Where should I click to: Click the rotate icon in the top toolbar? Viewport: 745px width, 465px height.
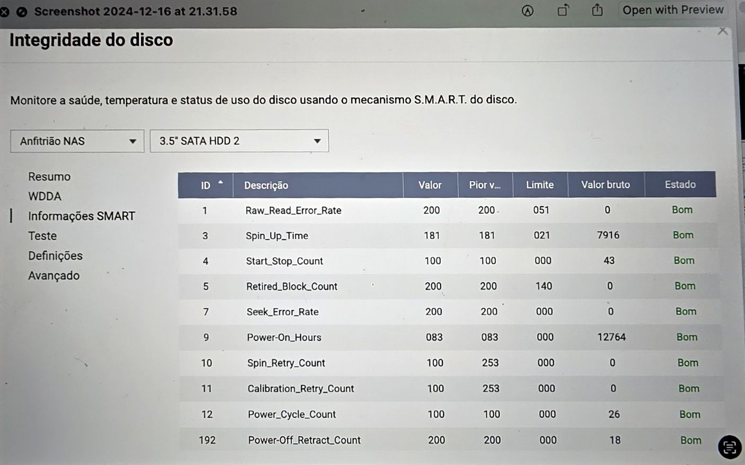(563, 10)
